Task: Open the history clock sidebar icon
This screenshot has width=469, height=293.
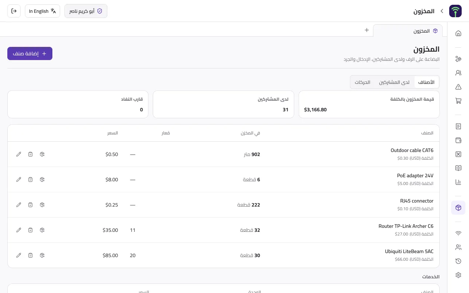Action: click(x=458, y=261)
